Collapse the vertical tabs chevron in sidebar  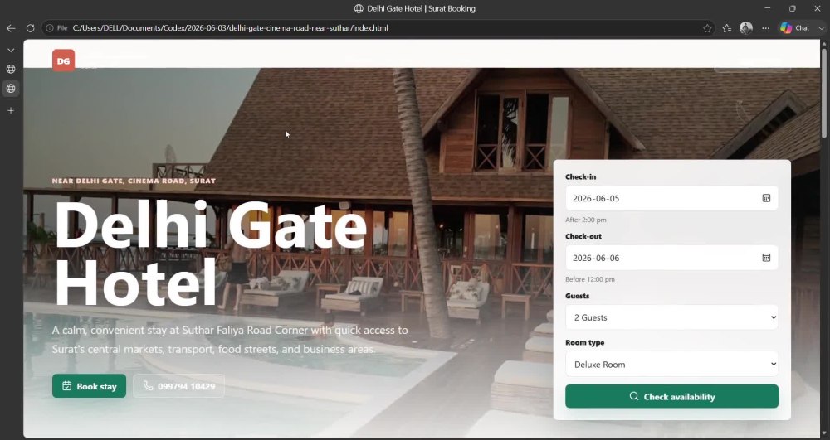click(x=11, y=51)
